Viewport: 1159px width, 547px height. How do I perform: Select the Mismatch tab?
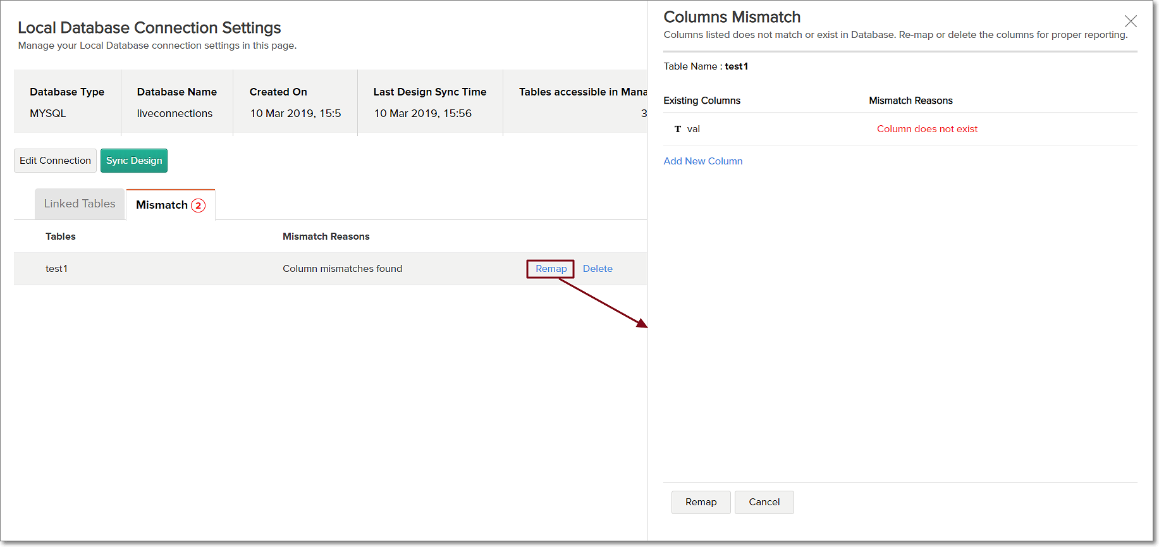(162, 205)
